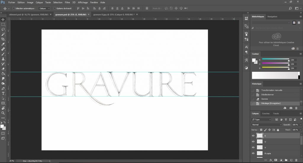The image size is (303, 163).
Task: Hide the U layer eye icon
Action: 253,141
